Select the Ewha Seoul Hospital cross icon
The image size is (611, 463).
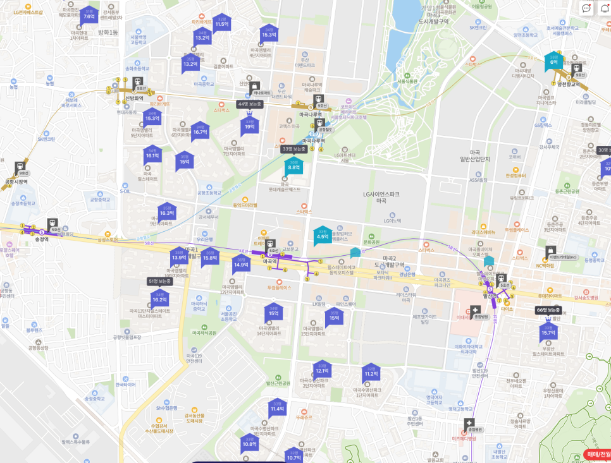pos(475,310)
